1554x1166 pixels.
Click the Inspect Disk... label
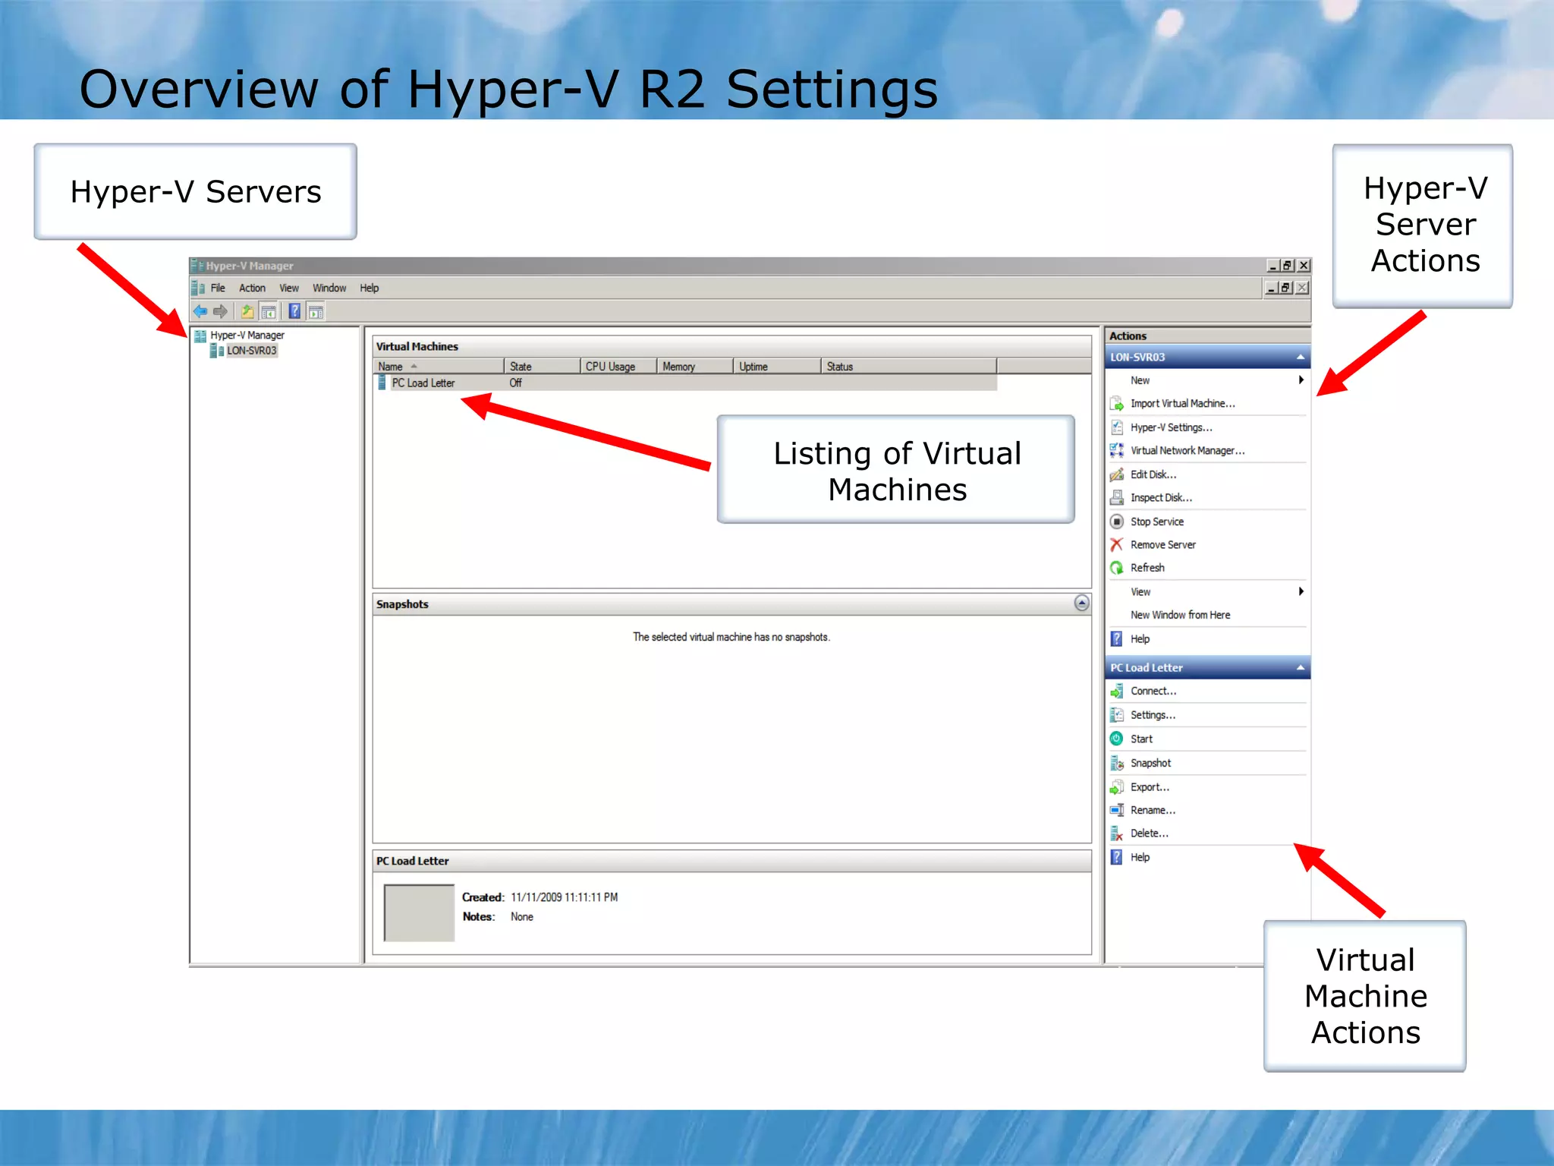tap(1161, 498)
